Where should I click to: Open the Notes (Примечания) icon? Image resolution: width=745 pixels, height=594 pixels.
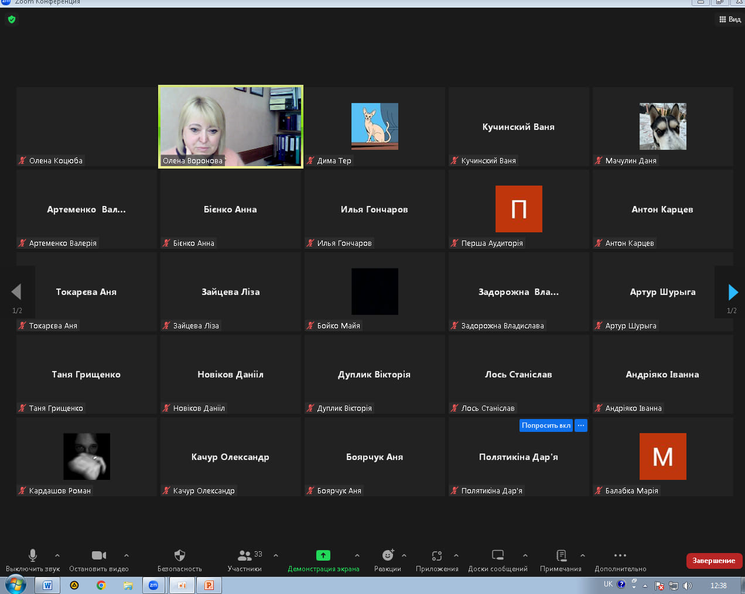pyautogui.click(x=561, y=555)
